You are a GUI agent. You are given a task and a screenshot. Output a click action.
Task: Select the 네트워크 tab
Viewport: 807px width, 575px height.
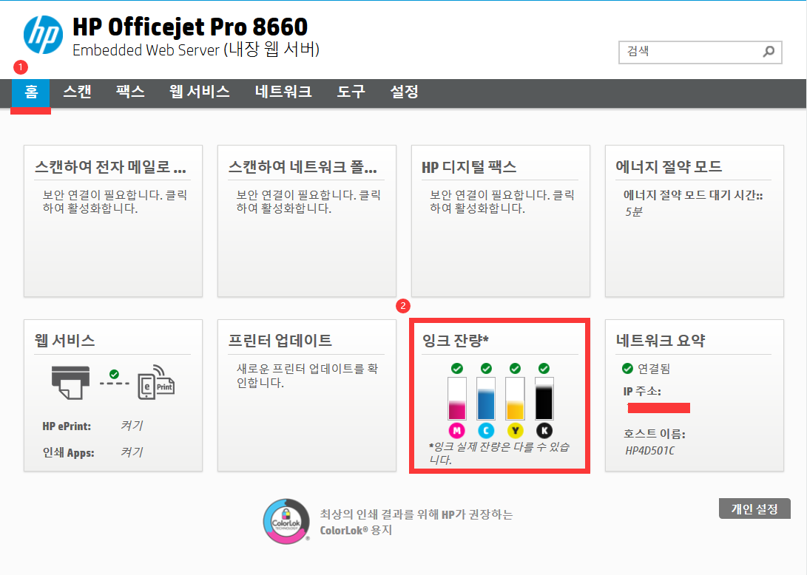283,92
